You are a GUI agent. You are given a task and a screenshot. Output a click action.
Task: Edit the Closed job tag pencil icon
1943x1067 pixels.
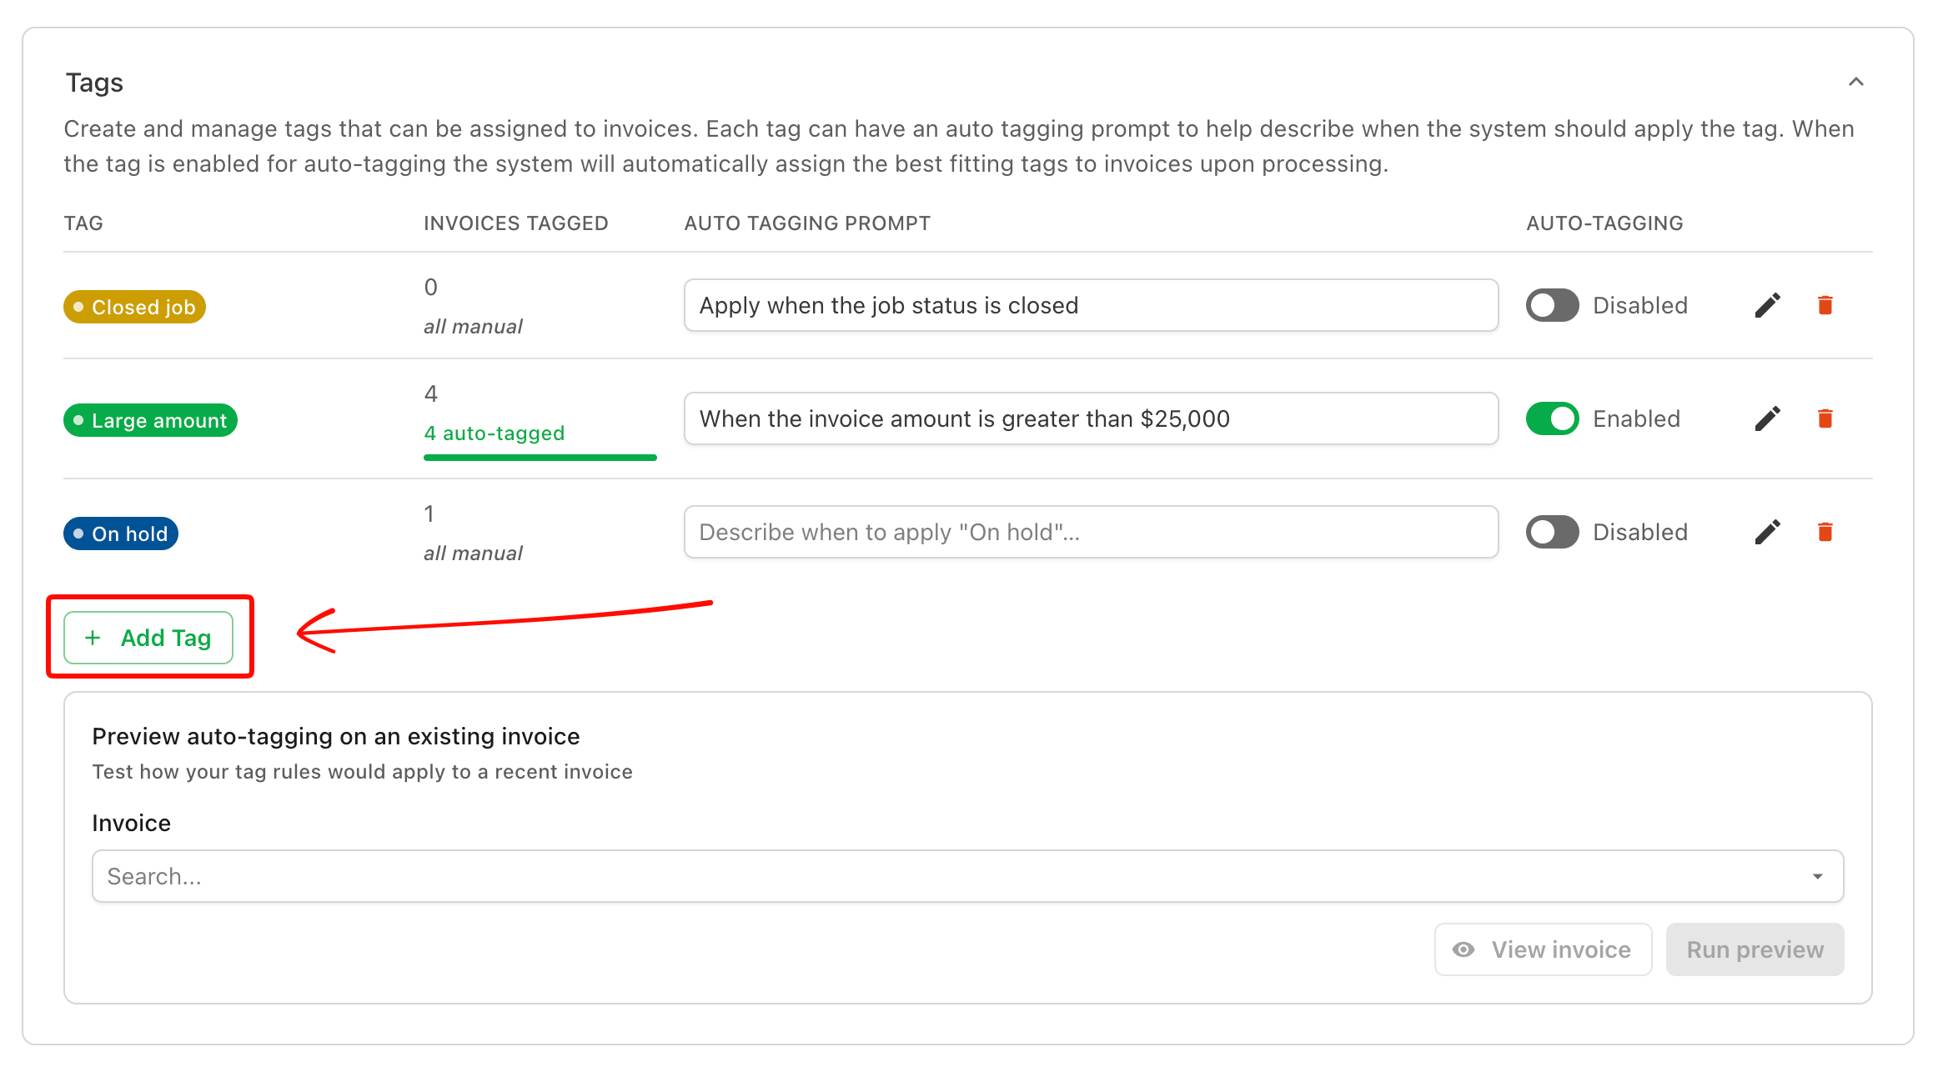1767,305
